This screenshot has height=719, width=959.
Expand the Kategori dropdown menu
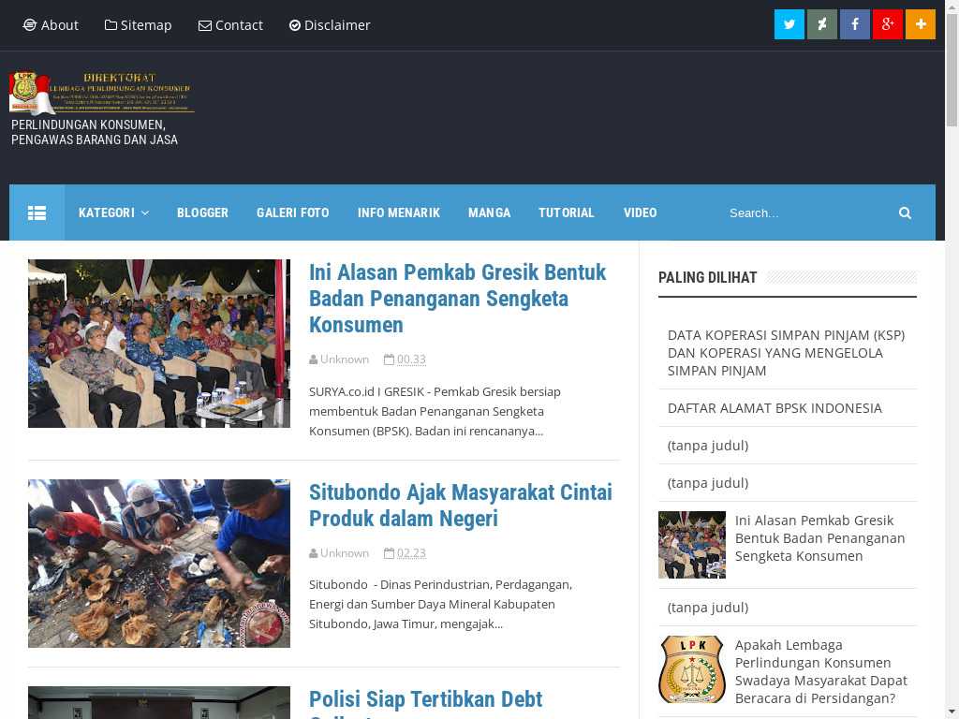click(113, 213)
